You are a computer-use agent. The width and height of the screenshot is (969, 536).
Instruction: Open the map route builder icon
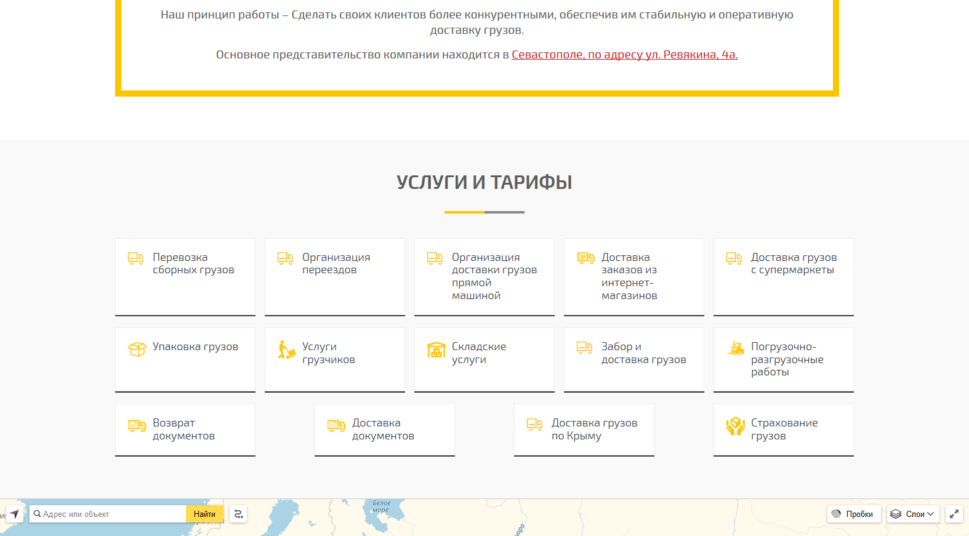tap(238, 514)
